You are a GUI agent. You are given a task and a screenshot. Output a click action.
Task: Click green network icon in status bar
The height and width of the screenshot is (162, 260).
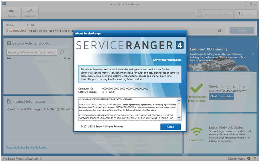pyautogui.click(x=255, y=158)
